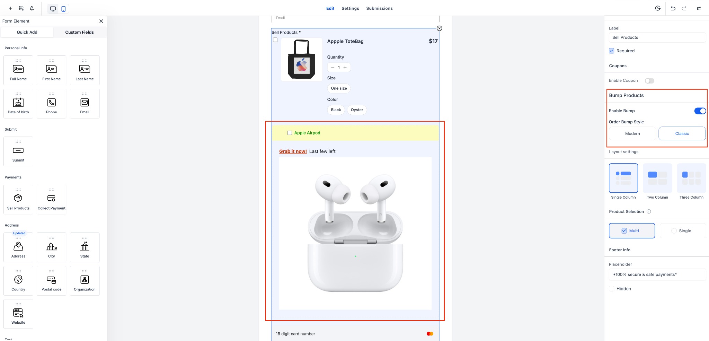
Task: Switch to mobile device preview
Action: coord(63,9)
